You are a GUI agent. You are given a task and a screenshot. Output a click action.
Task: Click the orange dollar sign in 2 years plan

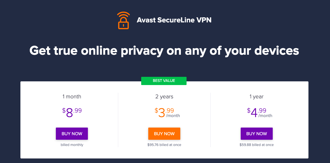(156, 110)
